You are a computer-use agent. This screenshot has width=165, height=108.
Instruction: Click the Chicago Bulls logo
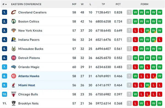pos(13,94)
